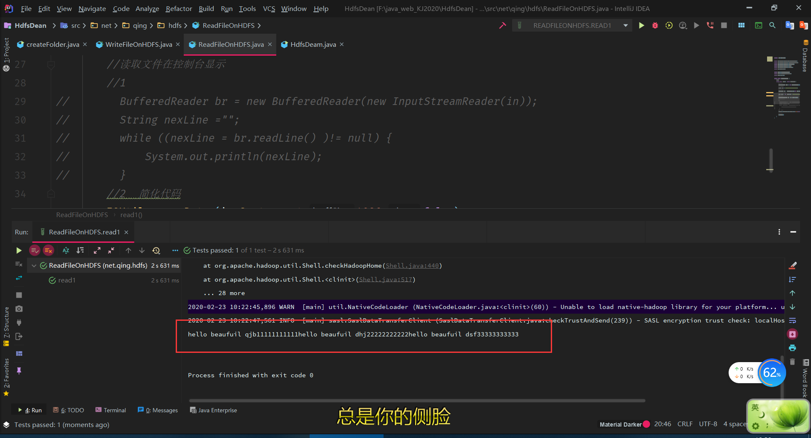Image resolution: width=811 pixels, height=438 pixels.
Task: Open the 6: TODO tool window
Action: pos(68,410)
